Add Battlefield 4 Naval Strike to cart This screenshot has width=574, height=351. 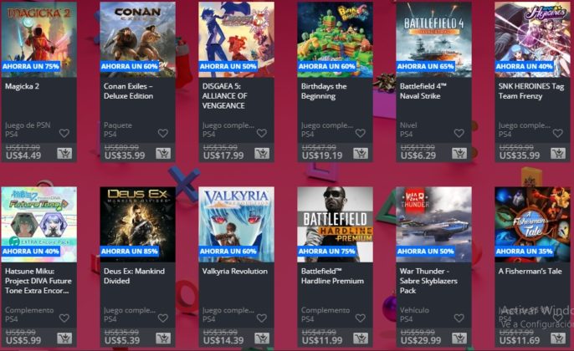tap(459, 153)
